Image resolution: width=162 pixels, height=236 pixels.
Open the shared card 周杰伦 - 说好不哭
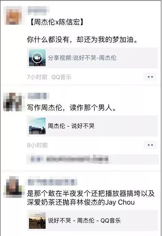[x=93, y=126]
